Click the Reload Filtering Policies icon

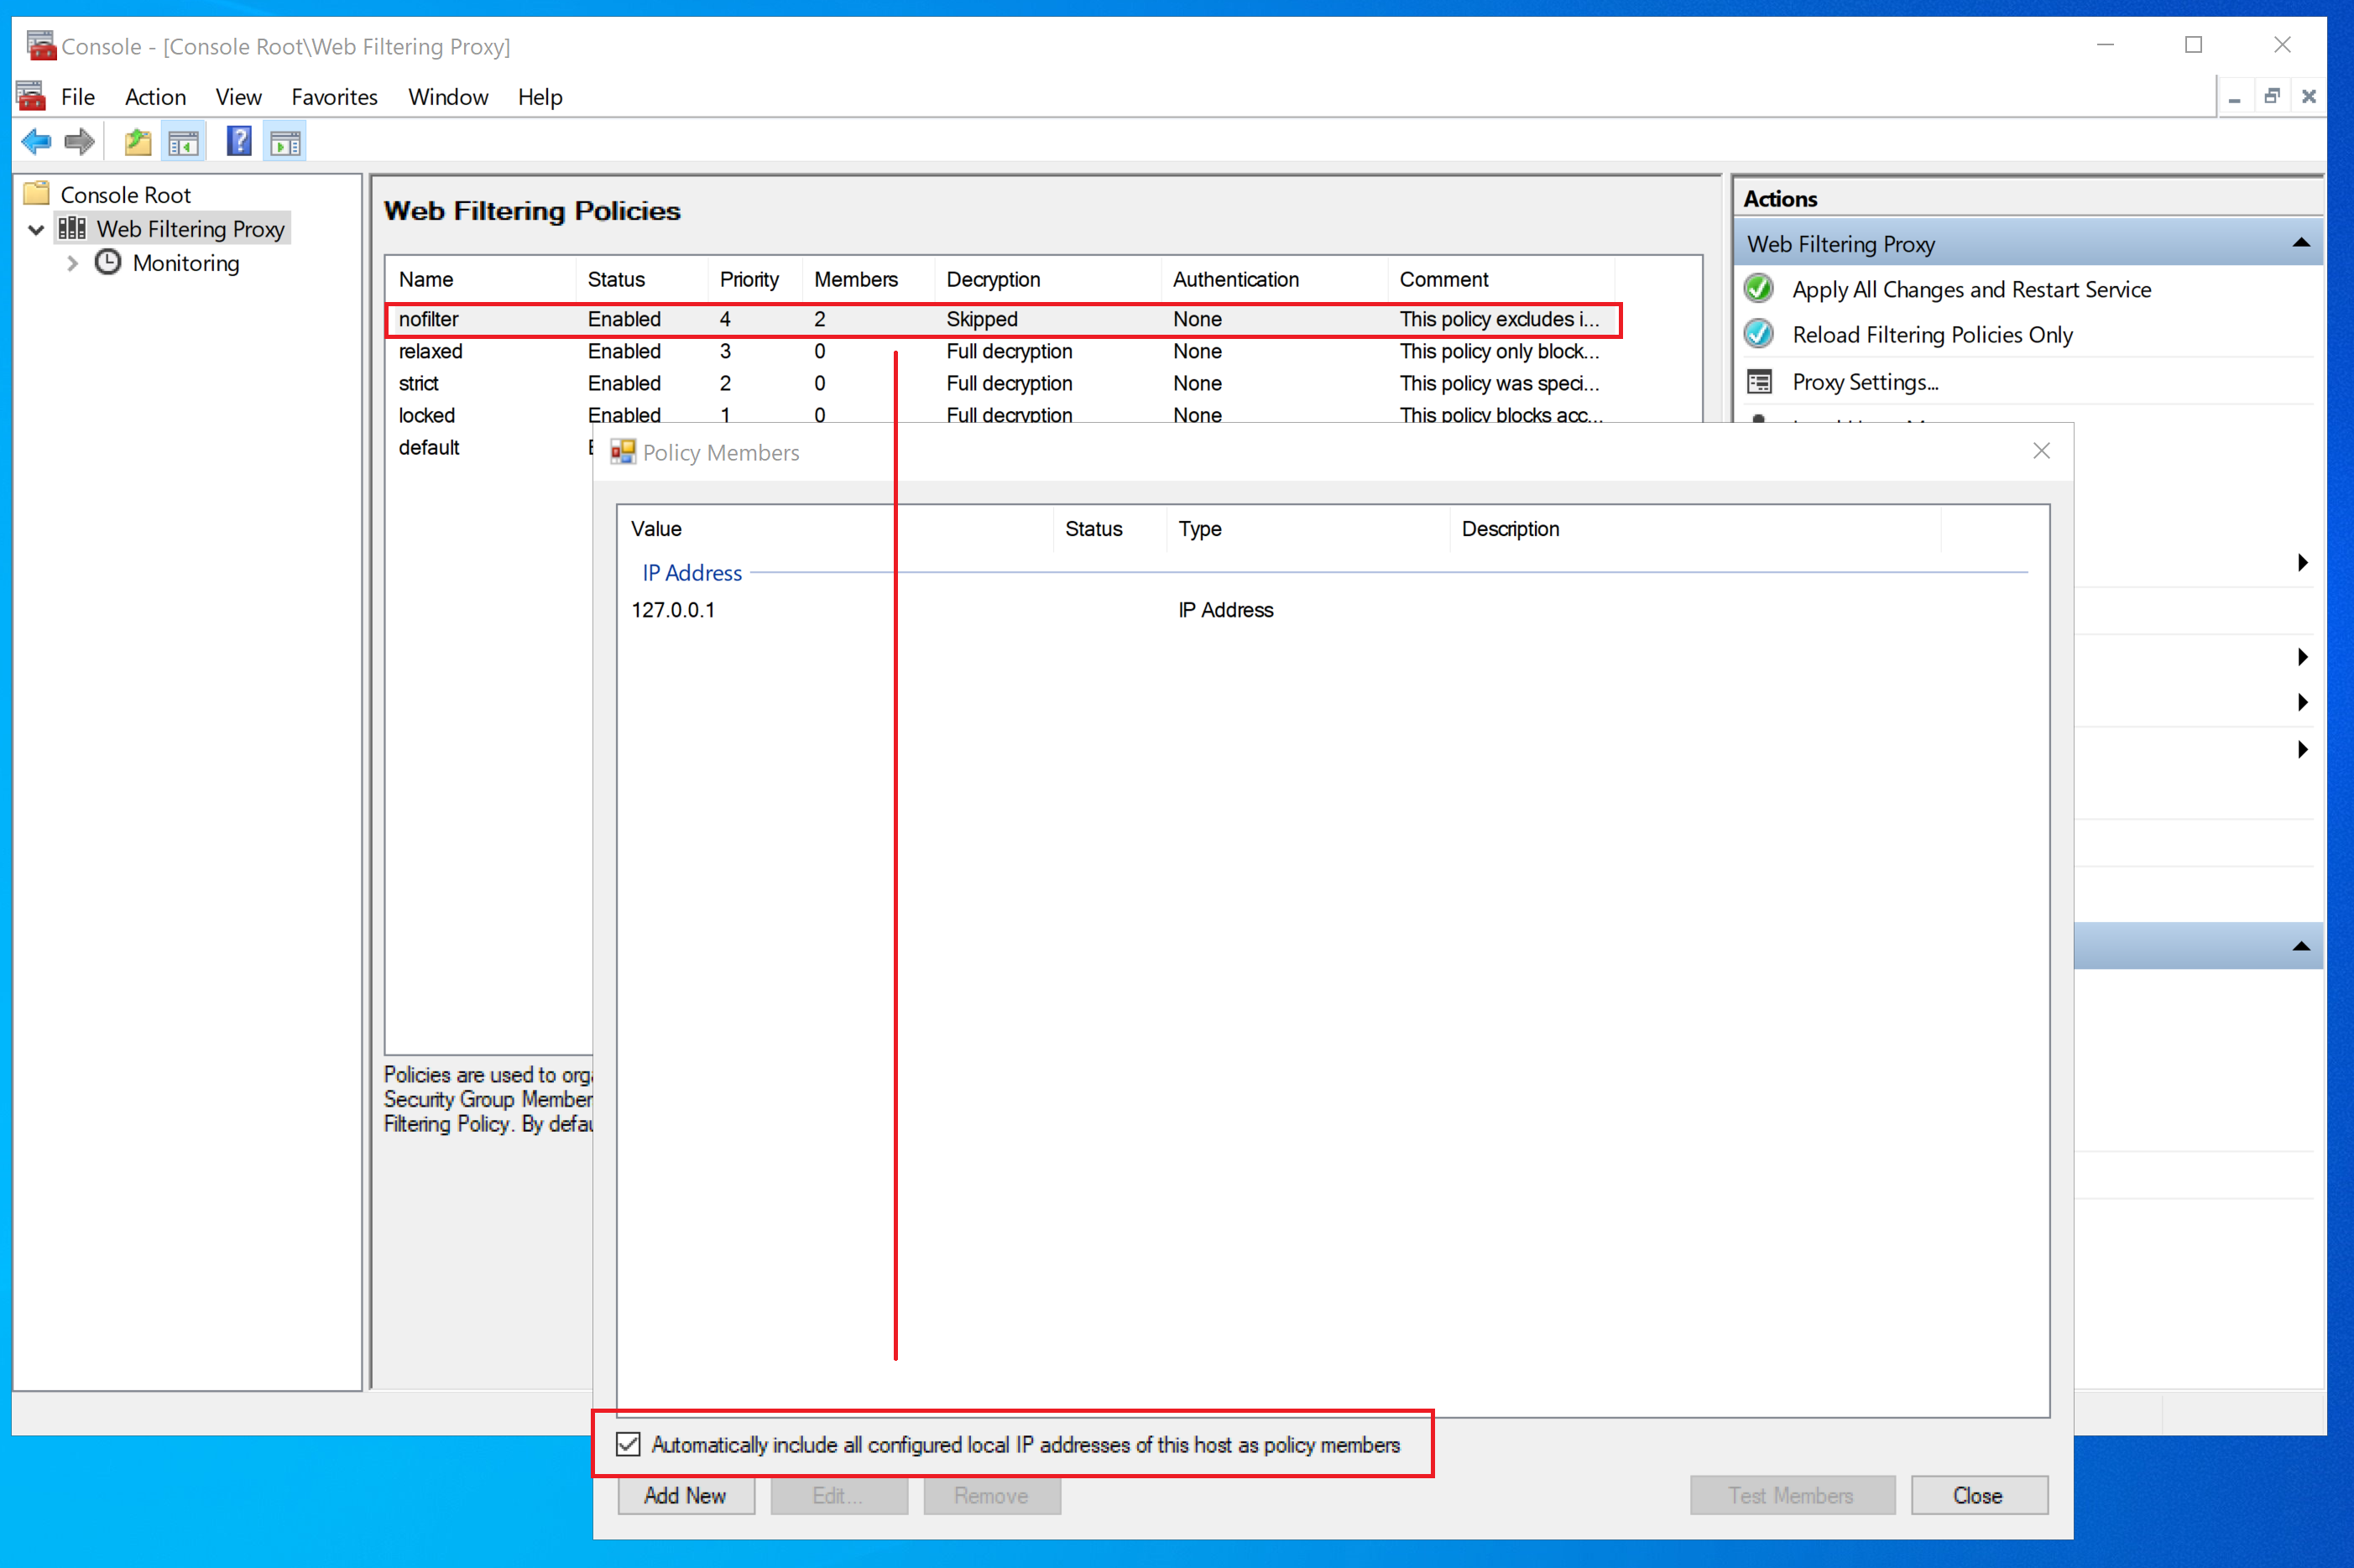[x=1758, y=334]
